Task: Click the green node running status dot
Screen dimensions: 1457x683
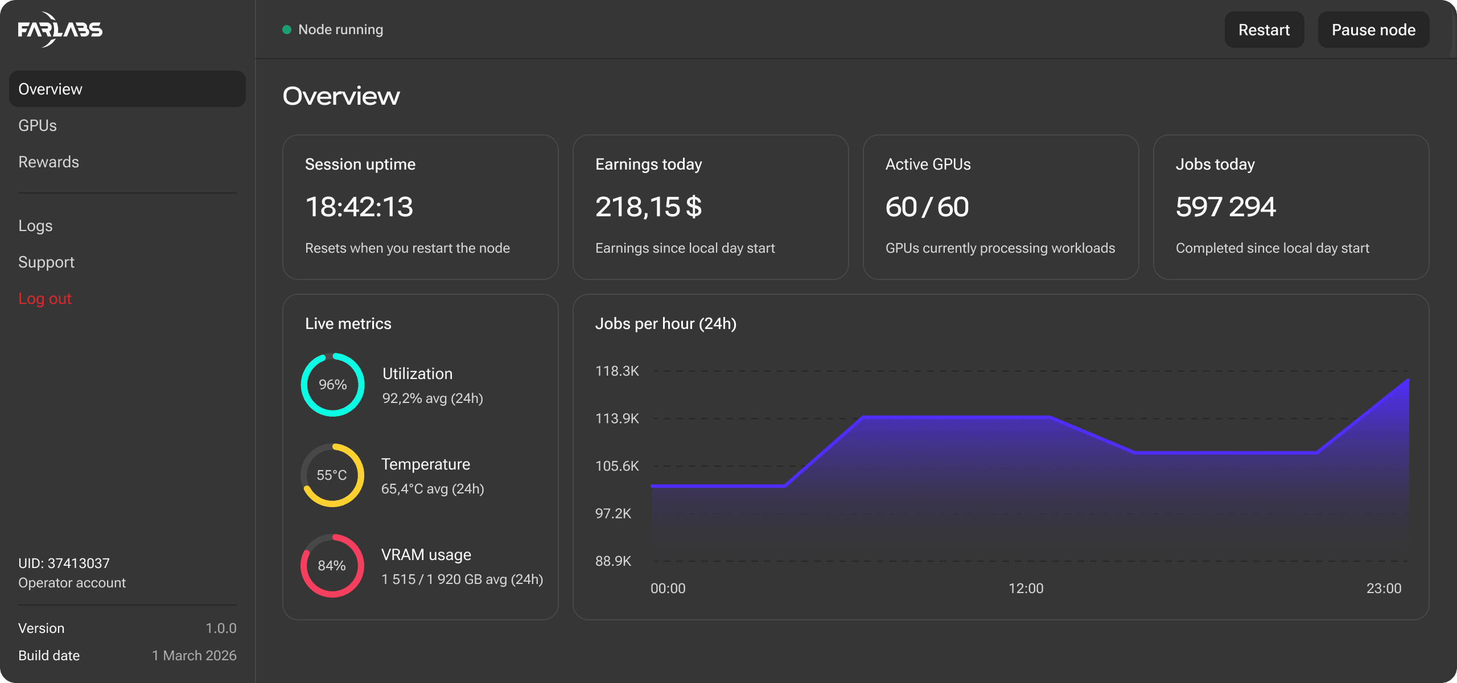Action: point(287,30)
